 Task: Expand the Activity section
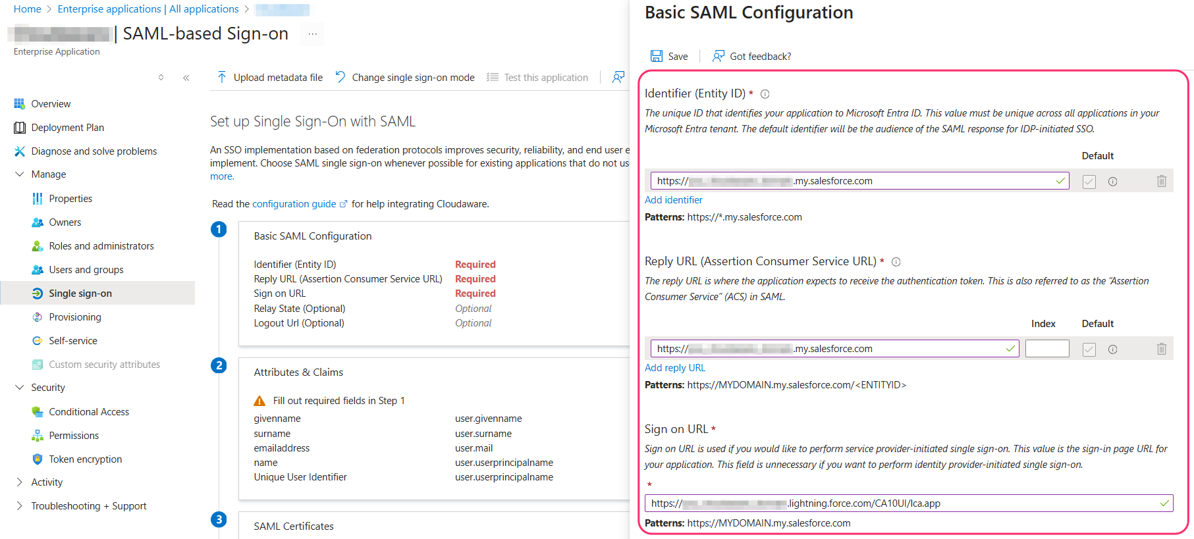[19, 482]
